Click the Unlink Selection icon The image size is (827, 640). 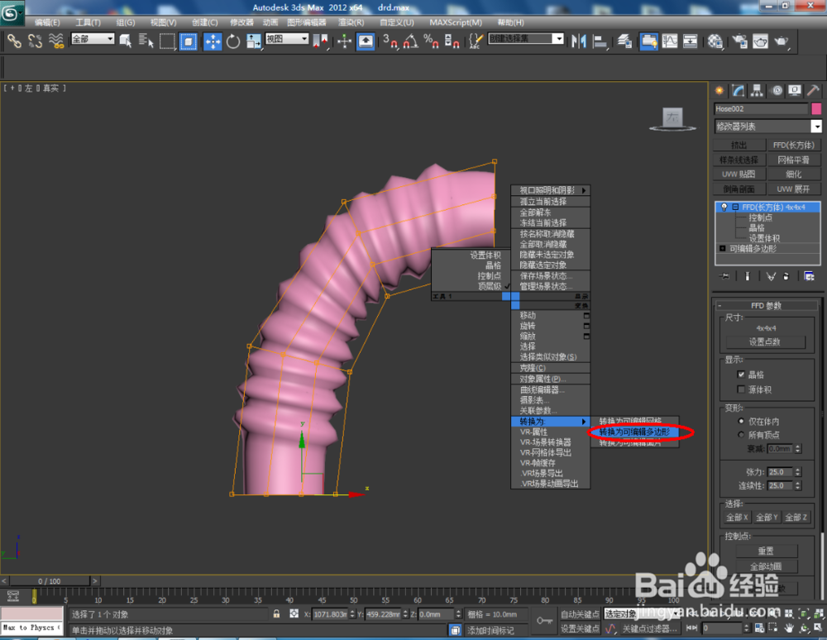pos(35,41)
